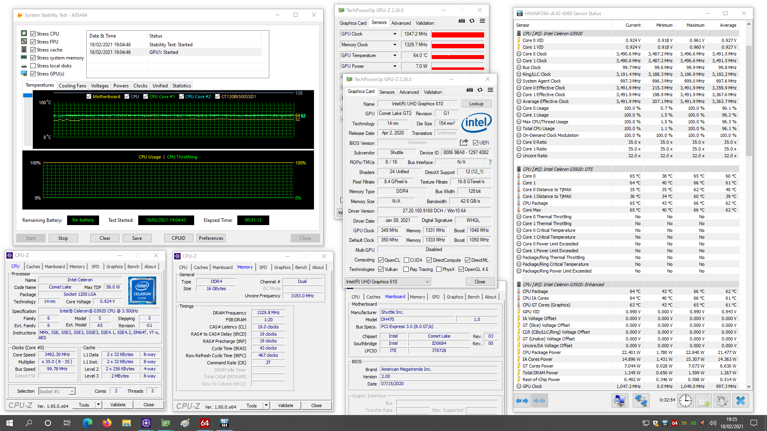
Task: Open HWiNFO networked computers icon
Action: pyautogui.click(x=641, y=401)
